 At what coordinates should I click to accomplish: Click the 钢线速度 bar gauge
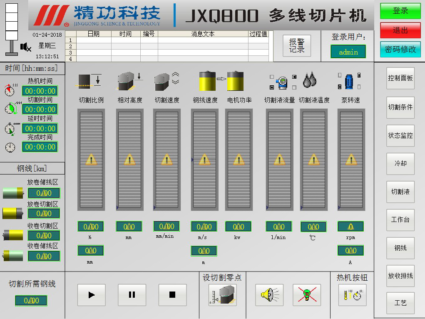pyautogui.click(x=205, y=160)
